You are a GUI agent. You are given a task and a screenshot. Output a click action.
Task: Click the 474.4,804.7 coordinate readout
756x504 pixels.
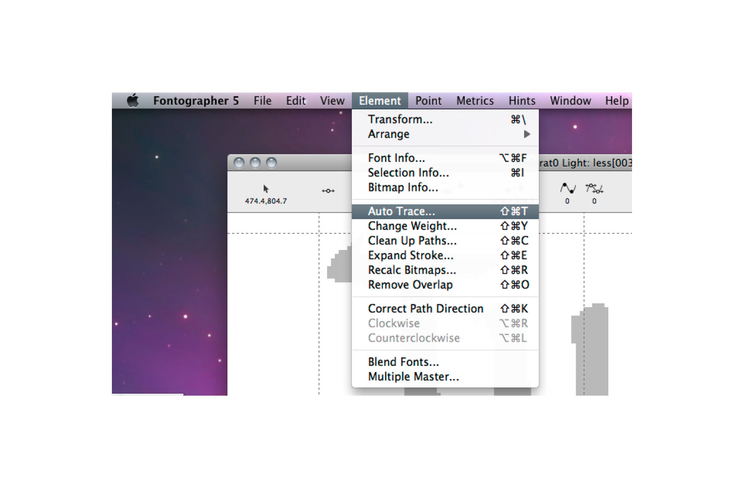point(266,201)
